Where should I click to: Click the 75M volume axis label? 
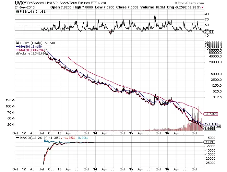point(11,112)
